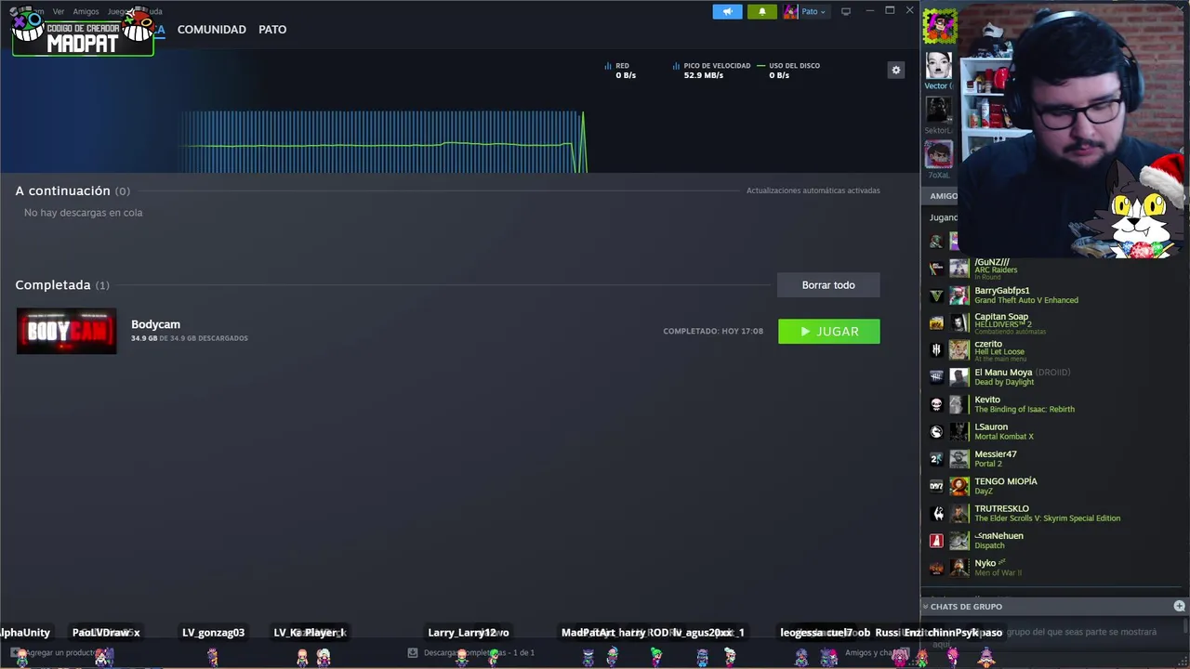The image size is (1190, 669).
Task: Click the Bodycam game thumbnail
Action: [67, 332]
